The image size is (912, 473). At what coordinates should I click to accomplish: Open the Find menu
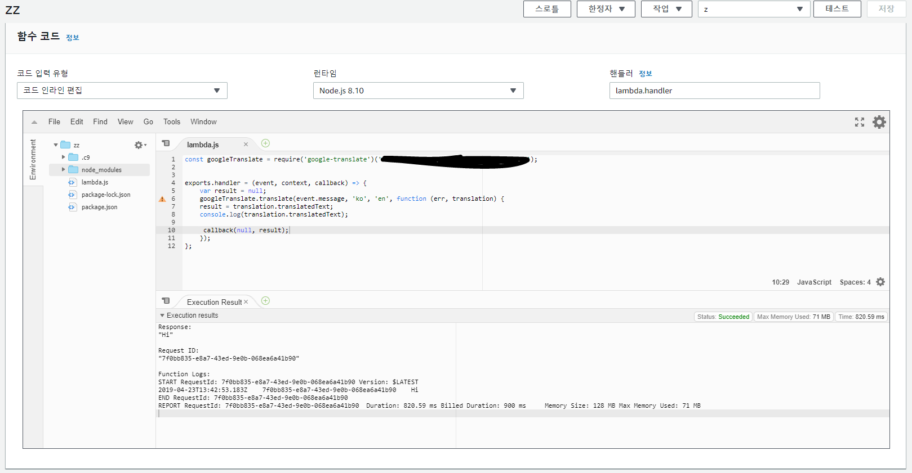click(100, 121)
